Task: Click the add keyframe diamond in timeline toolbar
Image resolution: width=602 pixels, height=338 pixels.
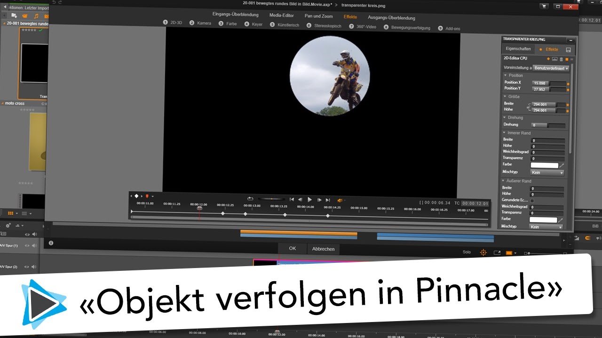Action: 136,196
